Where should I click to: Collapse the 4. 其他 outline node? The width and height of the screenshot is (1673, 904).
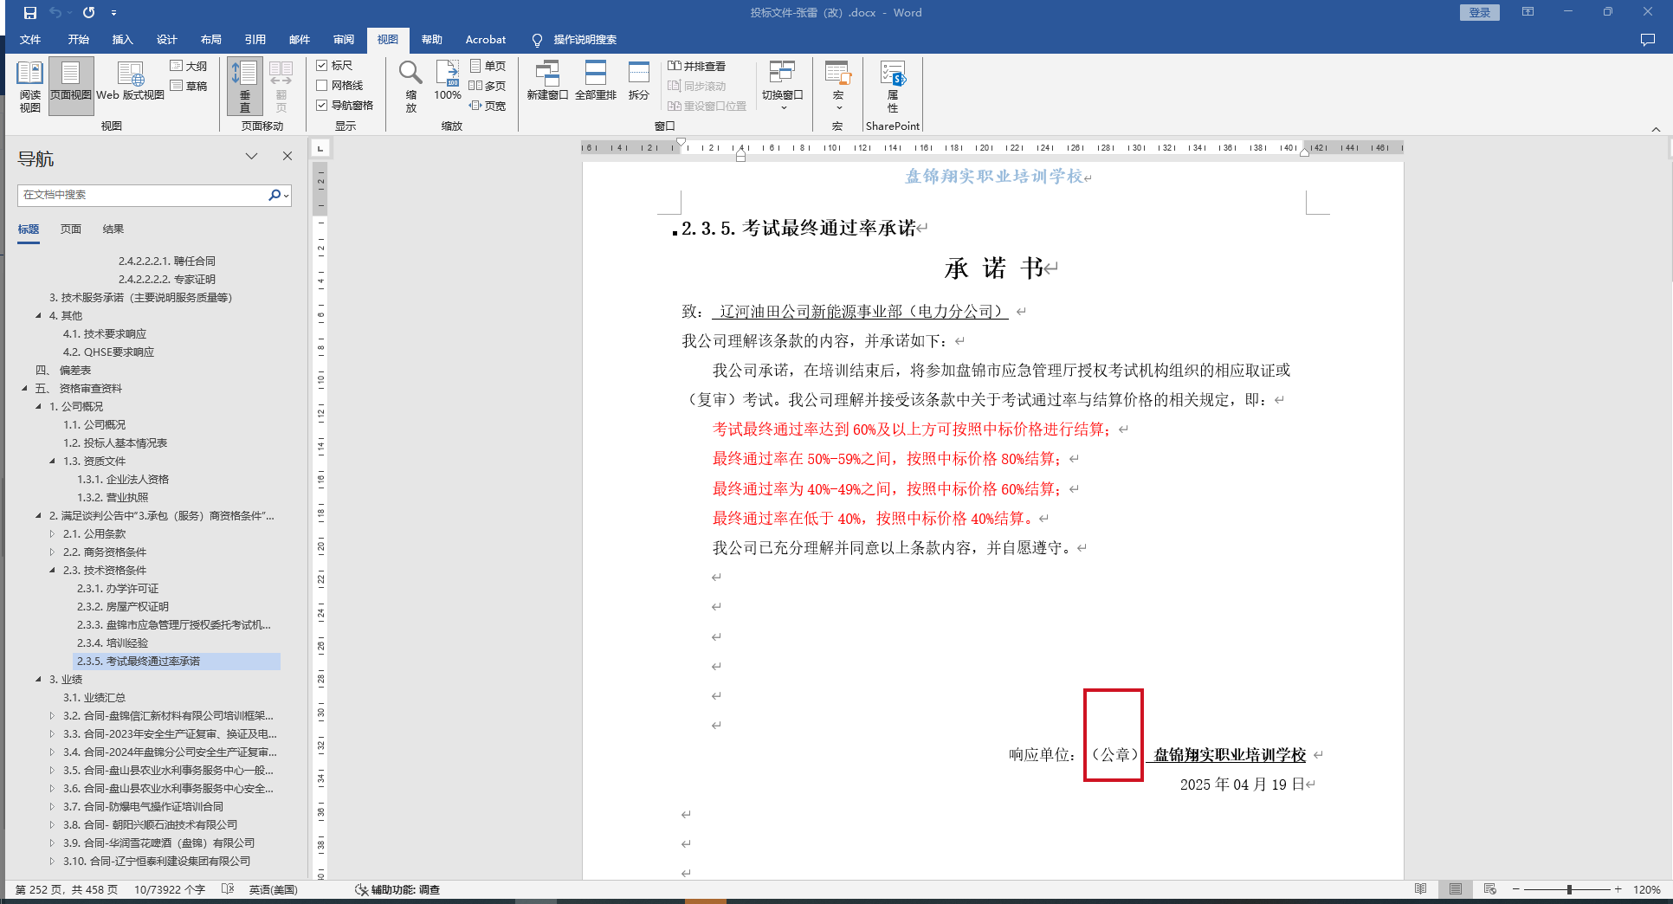(38, 316)
